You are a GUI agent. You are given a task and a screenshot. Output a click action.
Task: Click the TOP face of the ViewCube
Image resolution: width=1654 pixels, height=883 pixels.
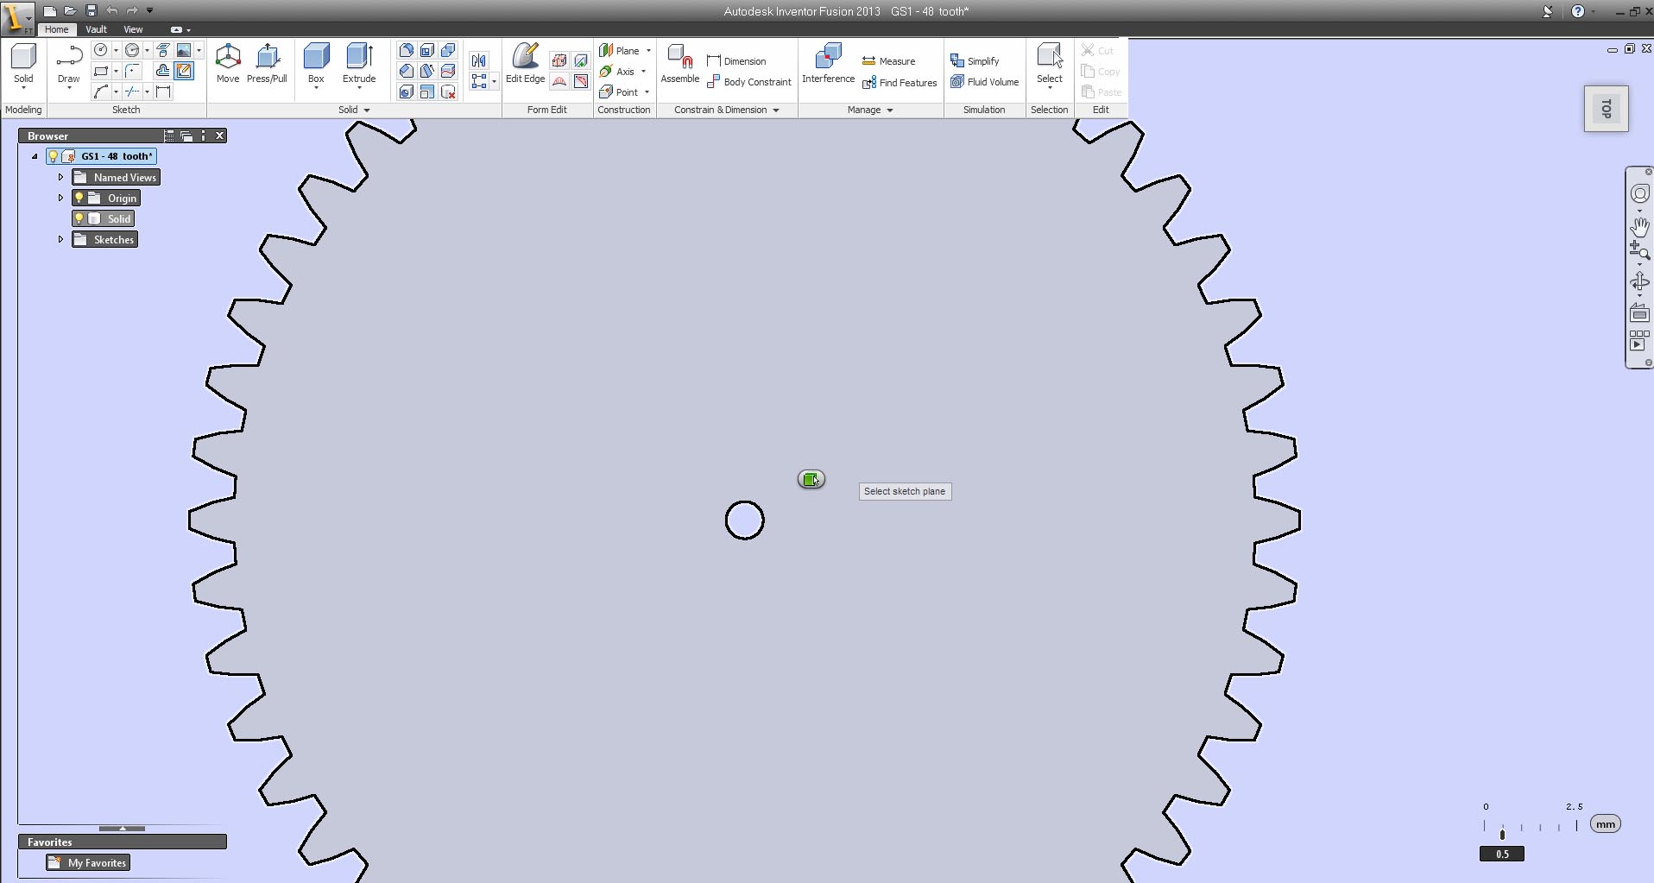pos(1607,109)
